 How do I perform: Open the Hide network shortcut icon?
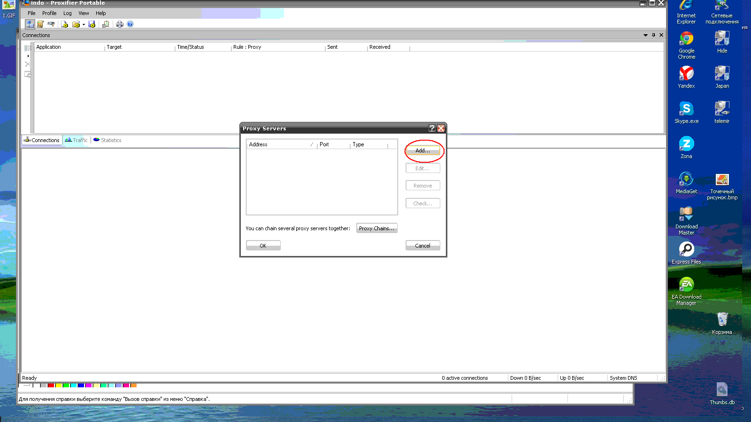click(x=722, y=42)
